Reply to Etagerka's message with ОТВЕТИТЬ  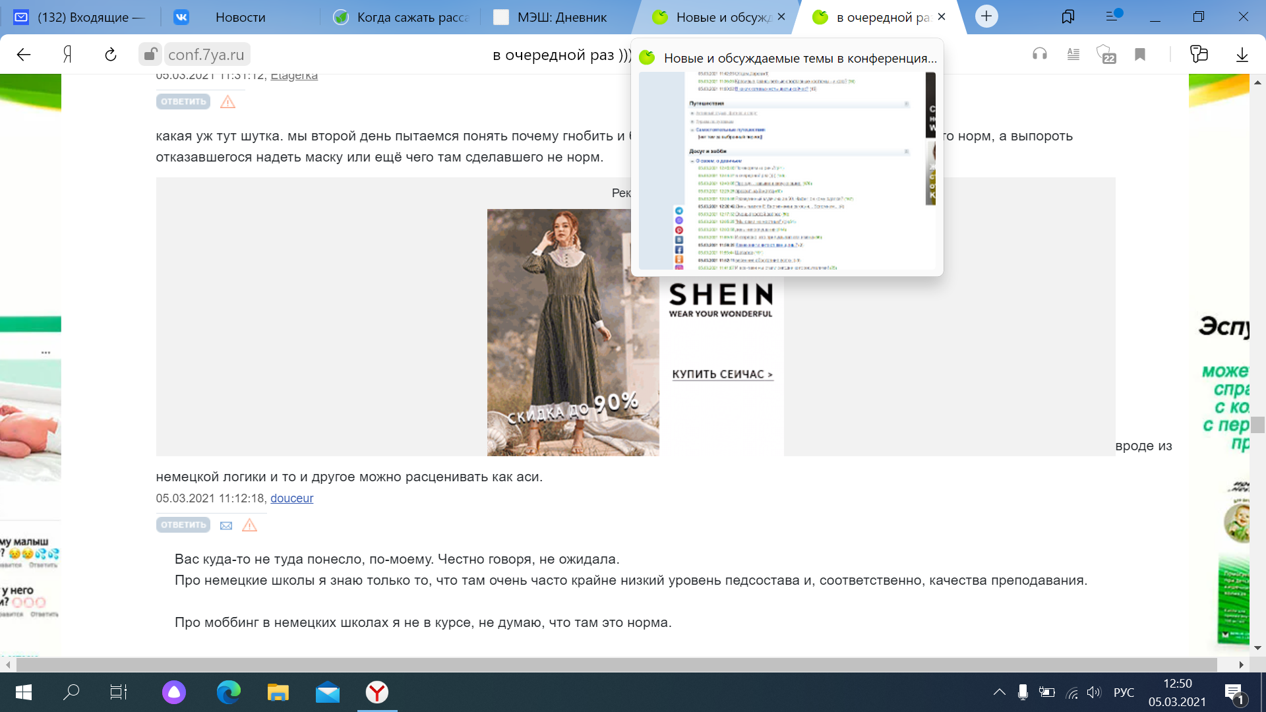coord(183,102)
